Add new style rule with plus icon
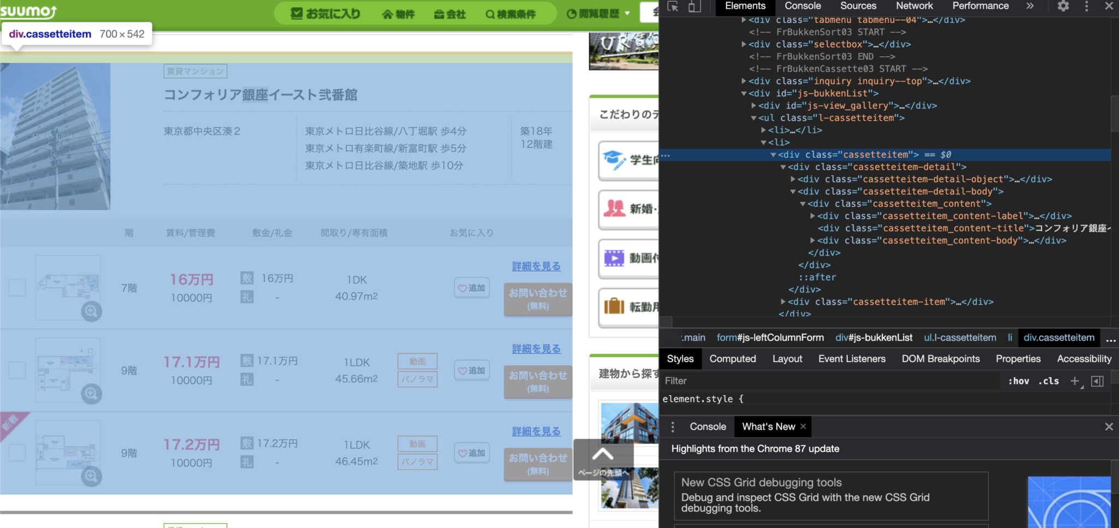This screenshot has height=528, width=1119. pyautogui.click(x=1075, y=381)
